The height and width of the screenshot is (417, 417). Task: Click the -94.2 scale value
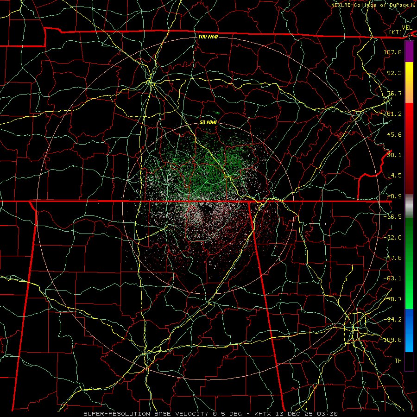pyautogui.click(x=392, y=320)
